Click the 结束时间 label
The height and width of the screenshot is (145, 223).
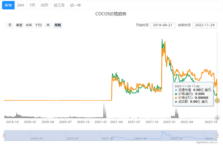(184, 25)
